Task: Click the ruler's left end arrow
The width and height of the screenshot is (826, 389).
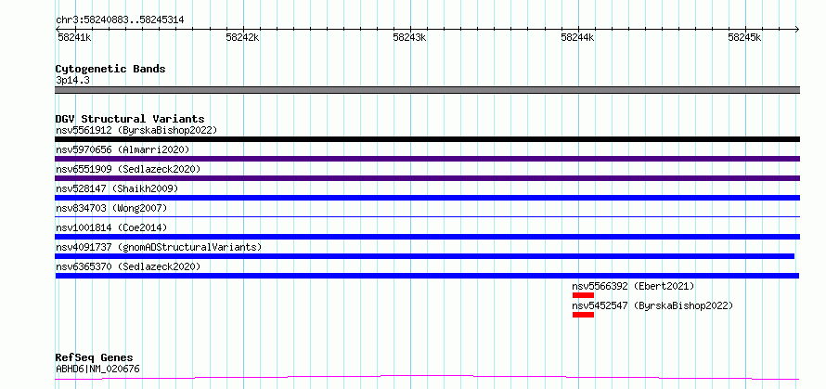Action: click(58, 29)
